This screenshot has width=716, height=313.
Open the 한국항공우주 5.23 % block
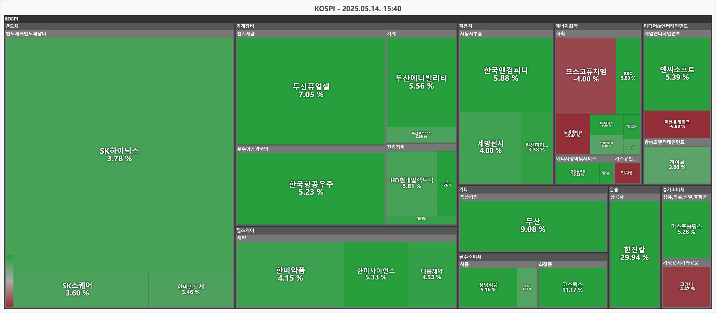click(311, 189)
